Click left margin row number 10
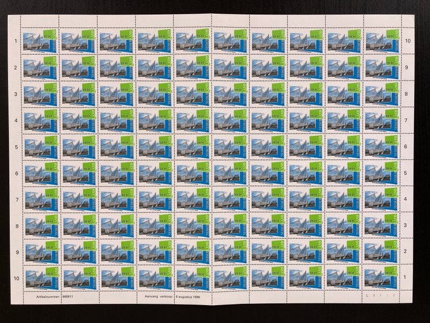The width and height of the screenshot is (430, 323). click(x=17, y=279)
